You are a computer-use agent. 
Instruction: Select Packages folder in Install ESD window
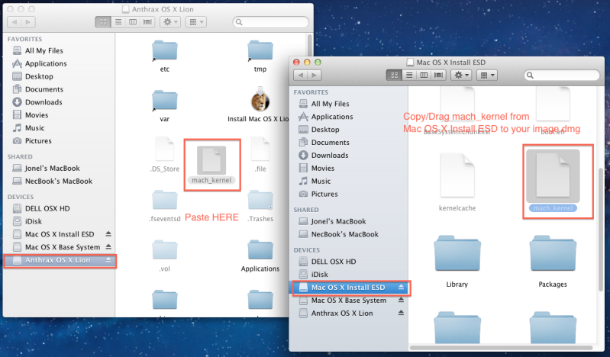pyautogui.click(x=553, y=262)
